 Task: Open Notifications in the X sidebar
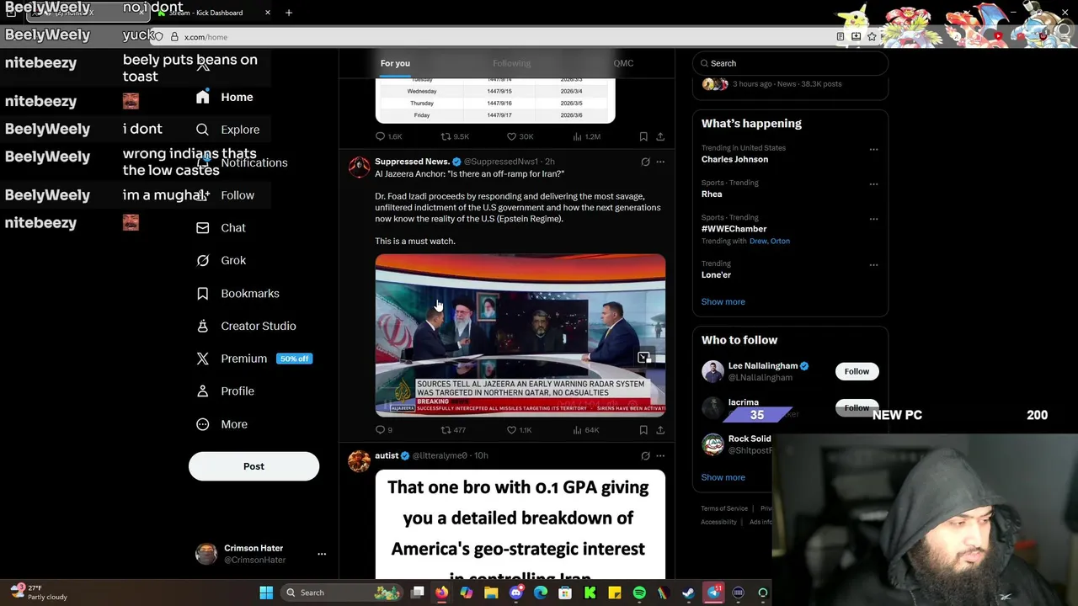(242, 162)
